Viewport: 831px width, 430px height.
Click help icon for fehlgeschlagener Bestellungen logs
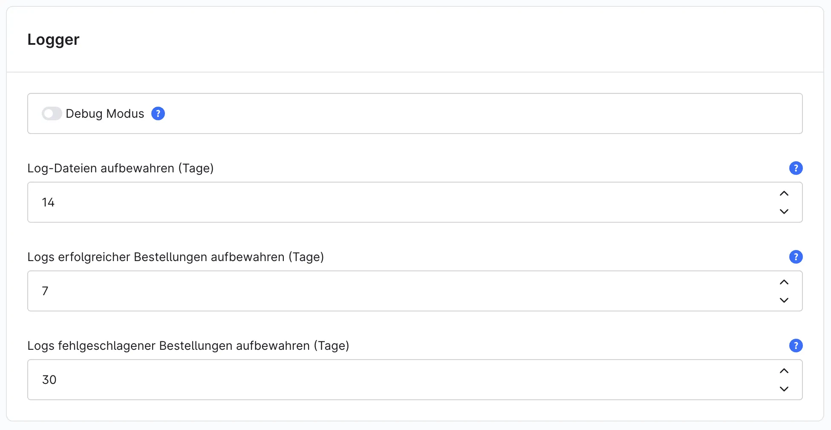point(796,346)
